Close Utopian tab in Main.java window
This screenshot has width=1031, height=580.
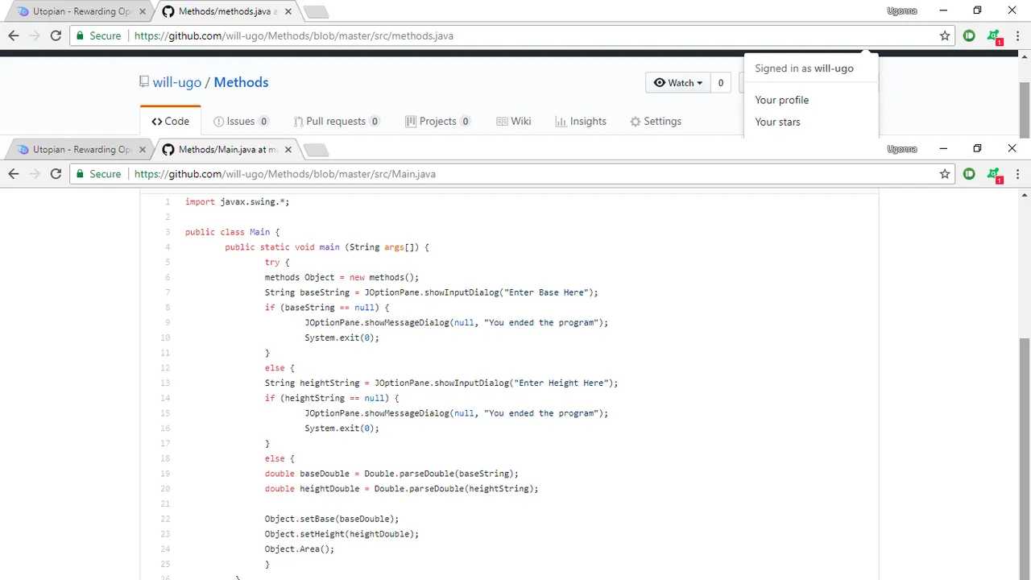(x=143, y=150)
